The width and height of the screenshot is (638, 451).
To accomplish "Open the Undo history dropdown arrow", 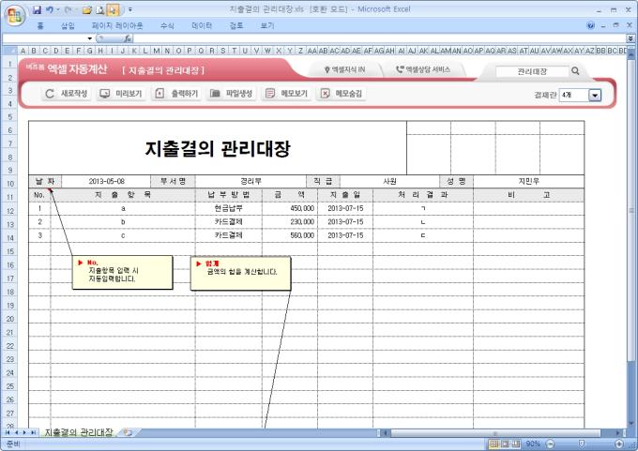I will [58, 9].
